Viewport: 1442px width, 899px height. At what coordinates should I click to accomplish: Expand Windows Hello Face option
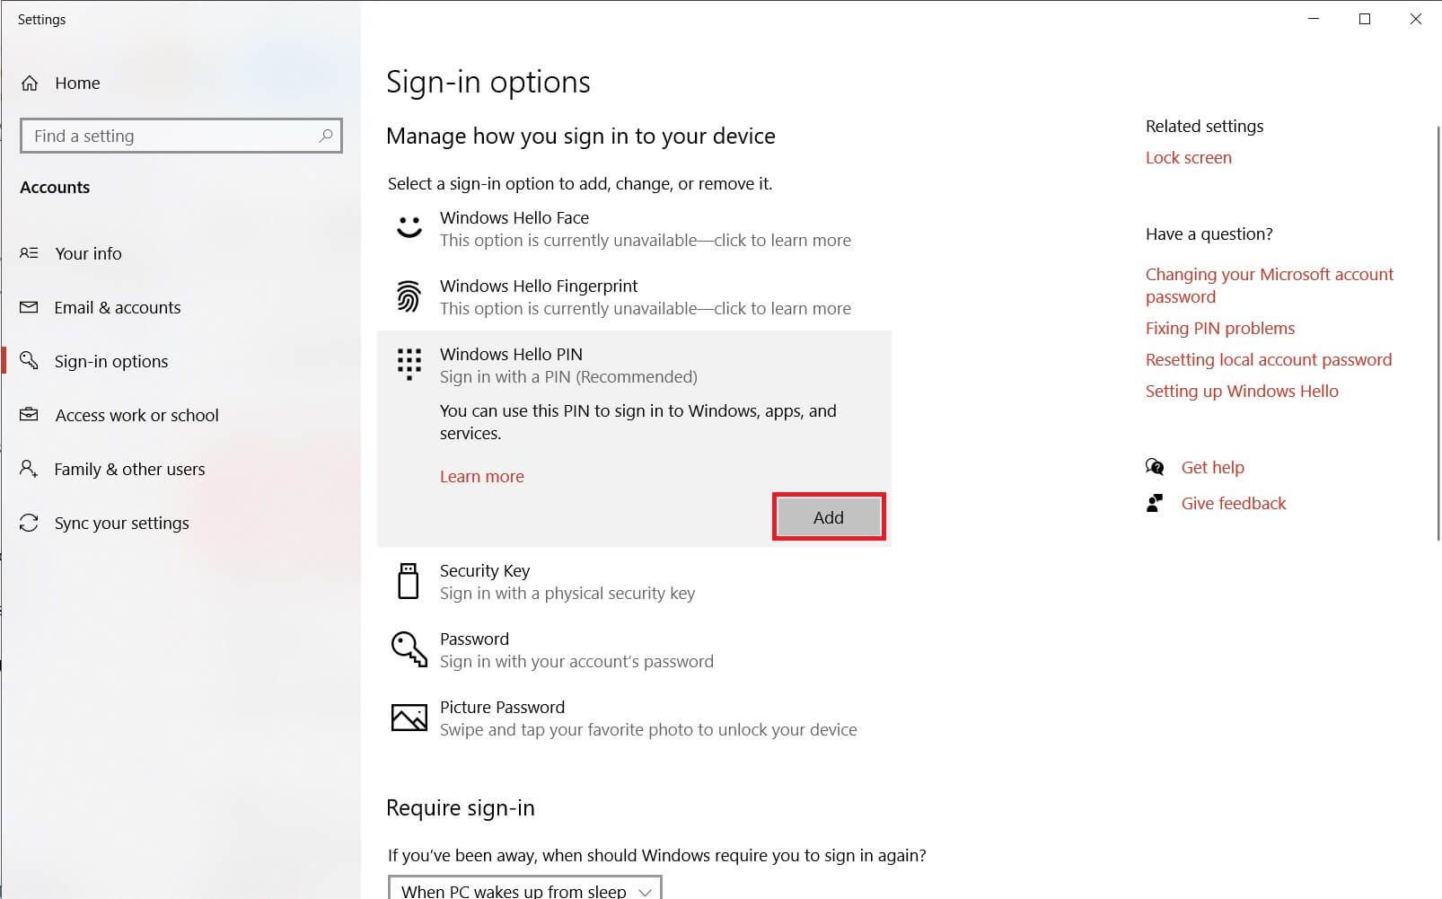[634, 228]
